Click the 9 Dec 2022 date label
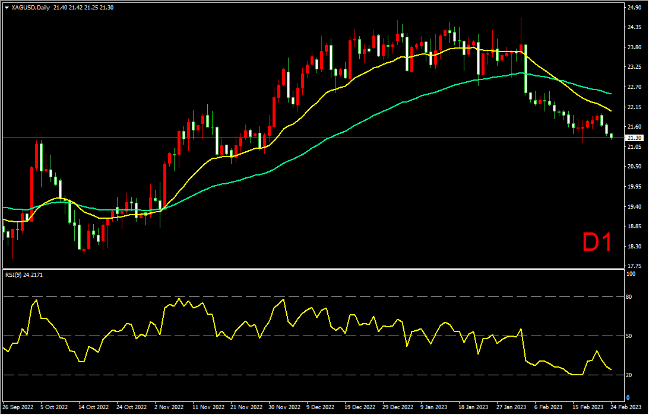 coord(322,407)
